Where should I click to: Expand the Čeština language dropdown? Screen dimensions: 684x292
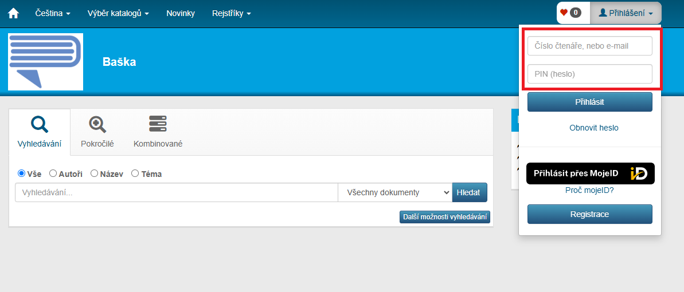pos(57,13)
